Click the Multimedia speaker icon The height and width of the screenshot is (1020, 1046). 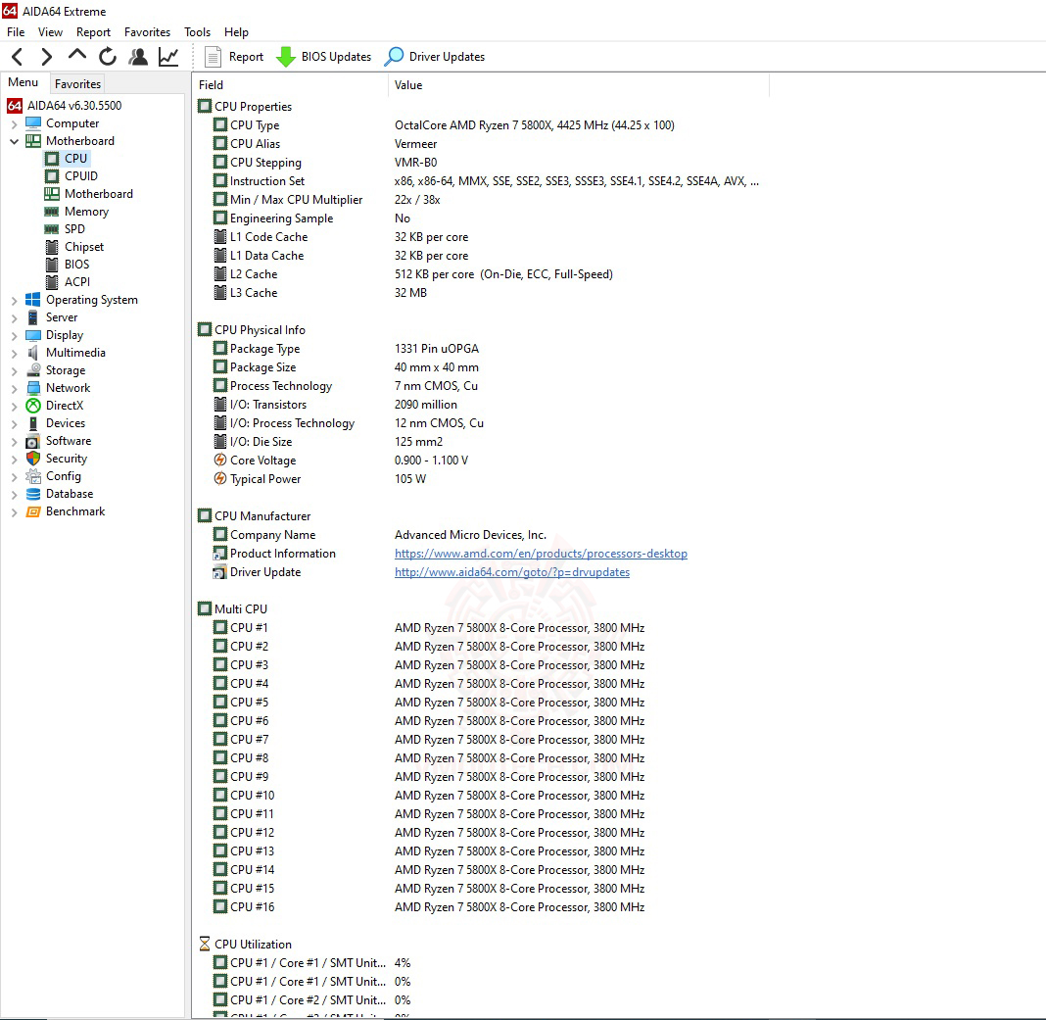(x=32, y=353)
